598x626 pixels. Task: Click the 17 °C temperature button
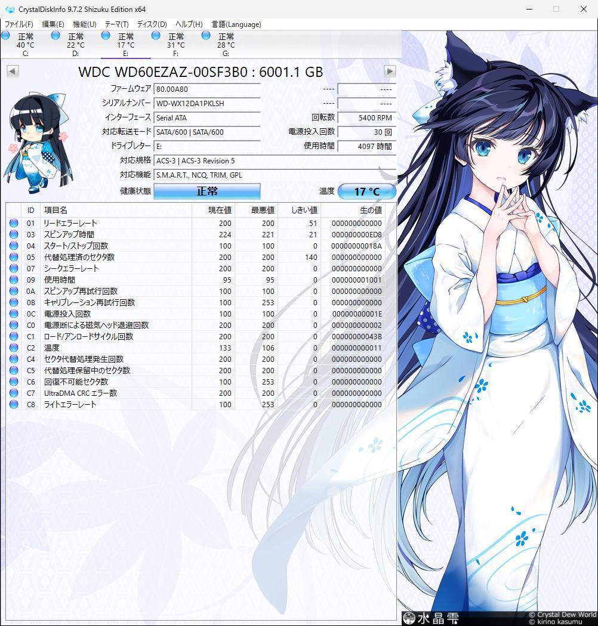coord(366,191)
